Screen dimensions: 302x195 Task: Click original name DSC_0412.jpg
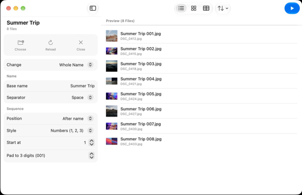(x=131, y=39)
